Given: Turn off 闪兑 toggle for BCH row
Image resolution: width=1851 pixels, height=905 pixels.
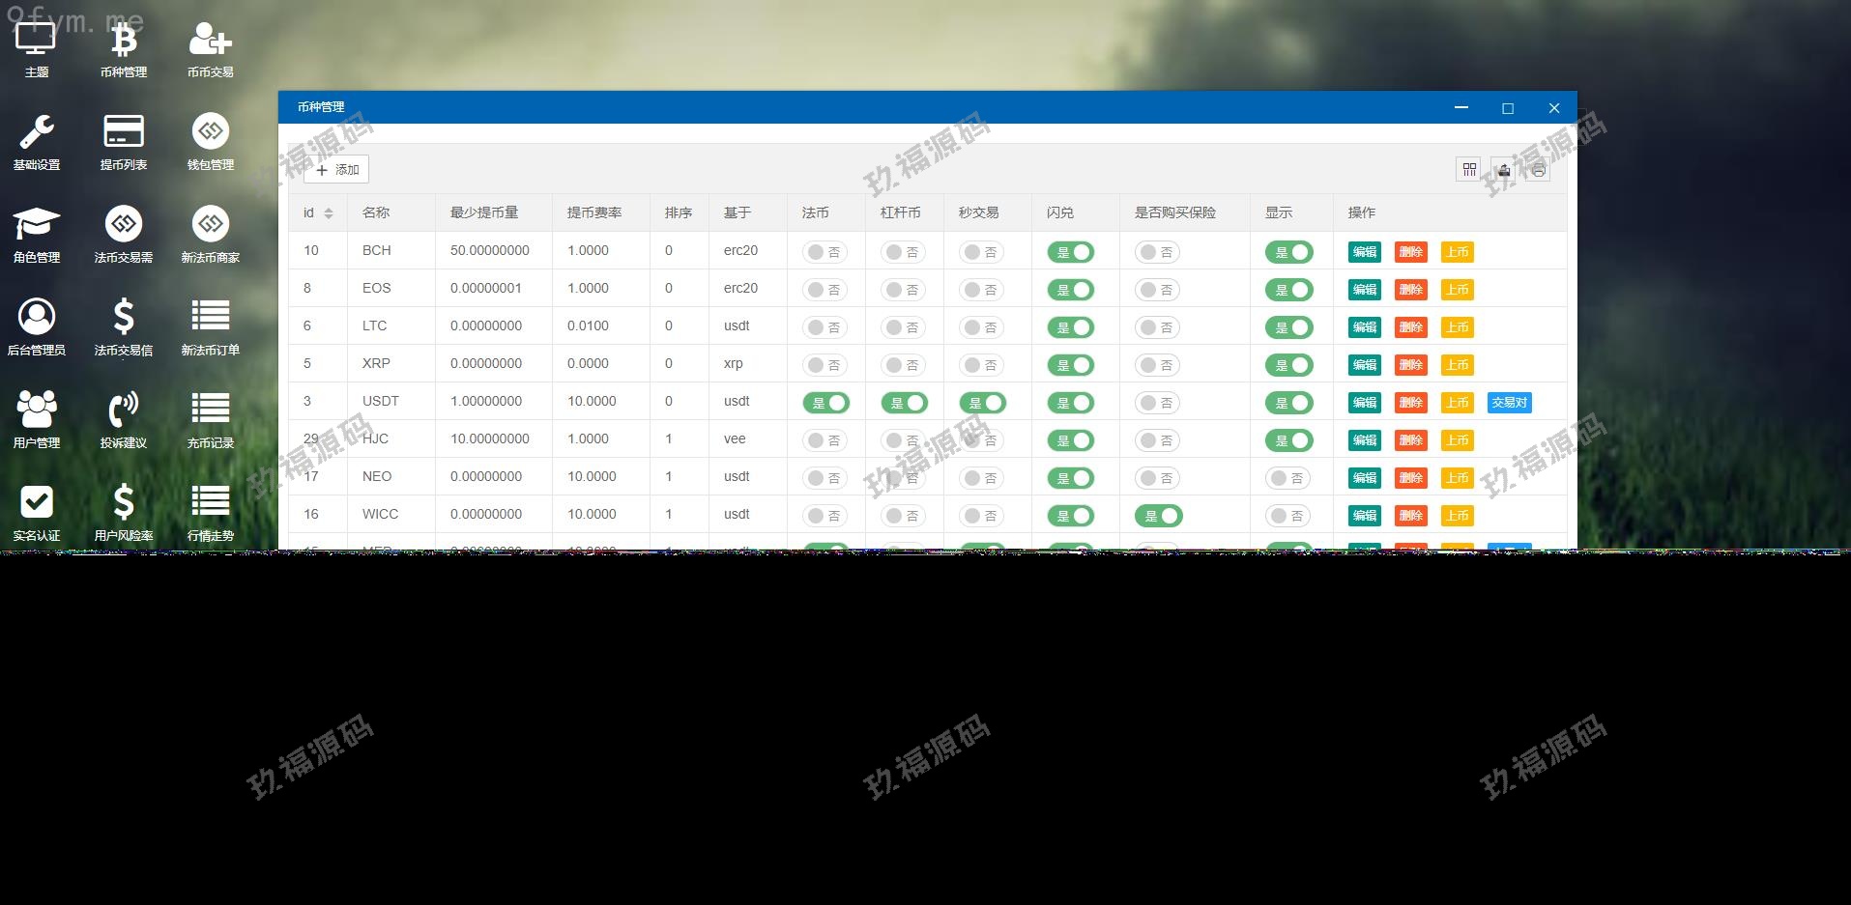Looking at the screenshot, I should click(1071, 252).
